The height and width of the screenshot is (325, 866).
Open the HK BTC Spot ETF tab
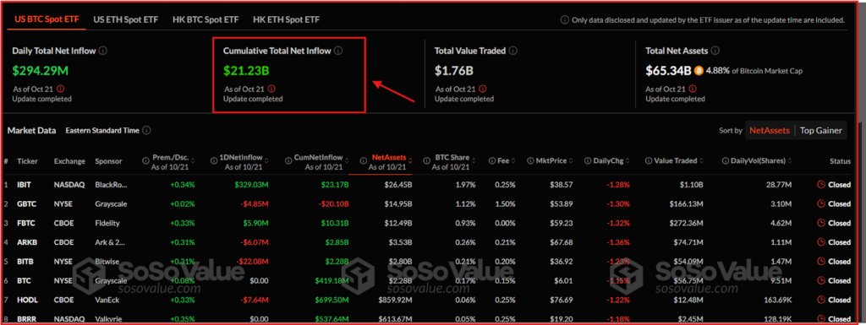(x=206, y=19)
